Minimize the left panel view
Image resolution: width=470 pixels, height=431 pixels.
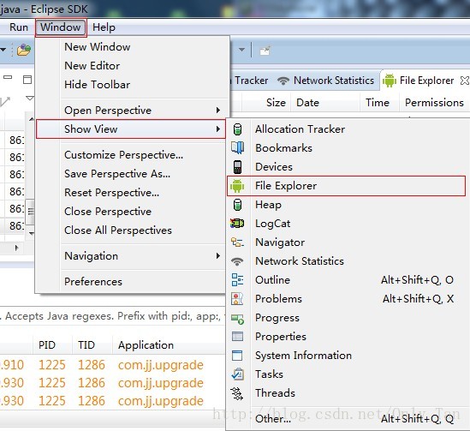[x=8, y=77]
